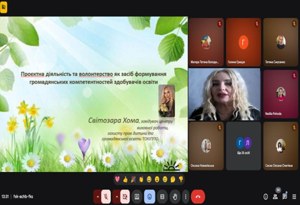
Task: Send the thumbs down reaction
Action: point(181,180)
